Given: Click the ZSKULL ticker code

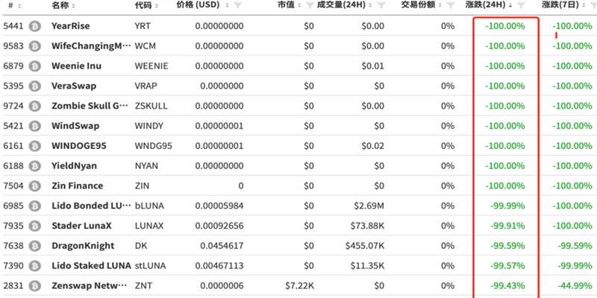Looking at the screenshot, I should (151, 106).
